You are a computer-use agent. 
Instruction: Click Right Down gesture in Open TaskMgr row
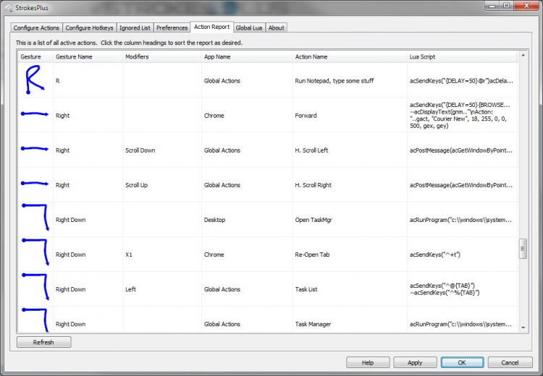pyautogui.click(x=35, y=217)
